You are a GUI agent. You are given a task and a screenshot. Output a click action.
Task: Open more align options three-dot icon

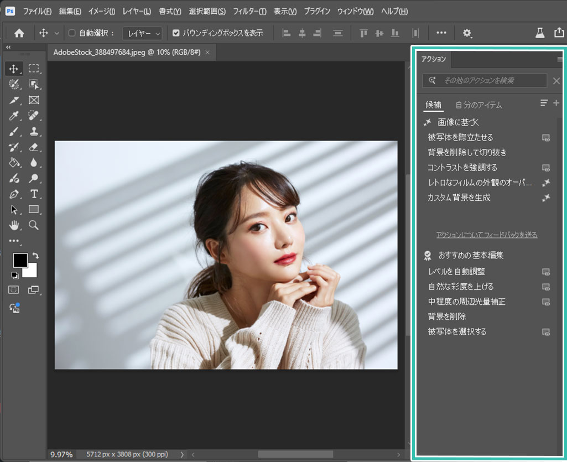coord(441,33)
